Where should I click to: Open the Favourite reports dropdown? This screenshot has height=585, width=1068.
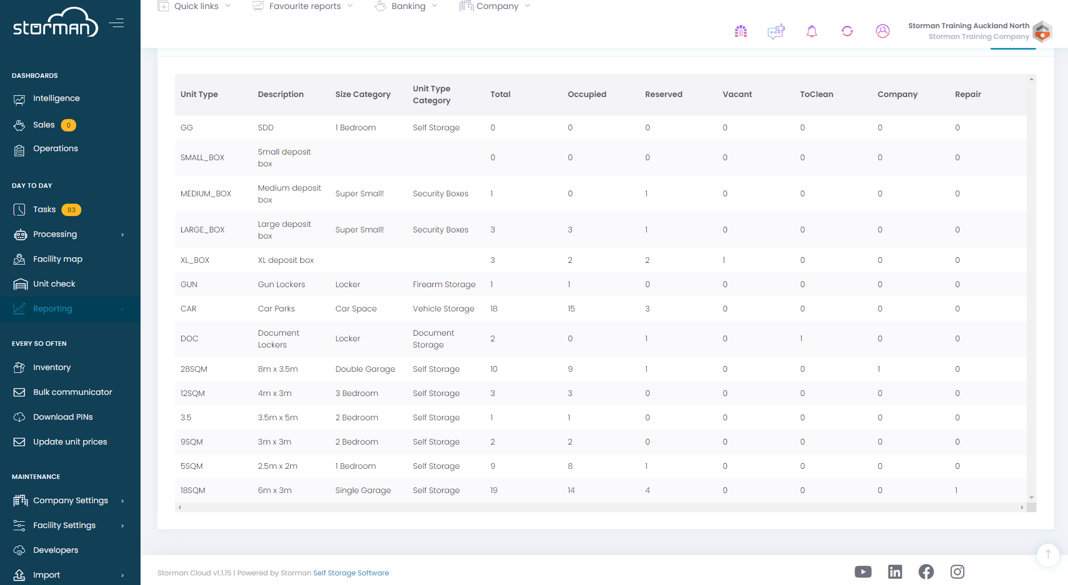[x=303, y=6]
